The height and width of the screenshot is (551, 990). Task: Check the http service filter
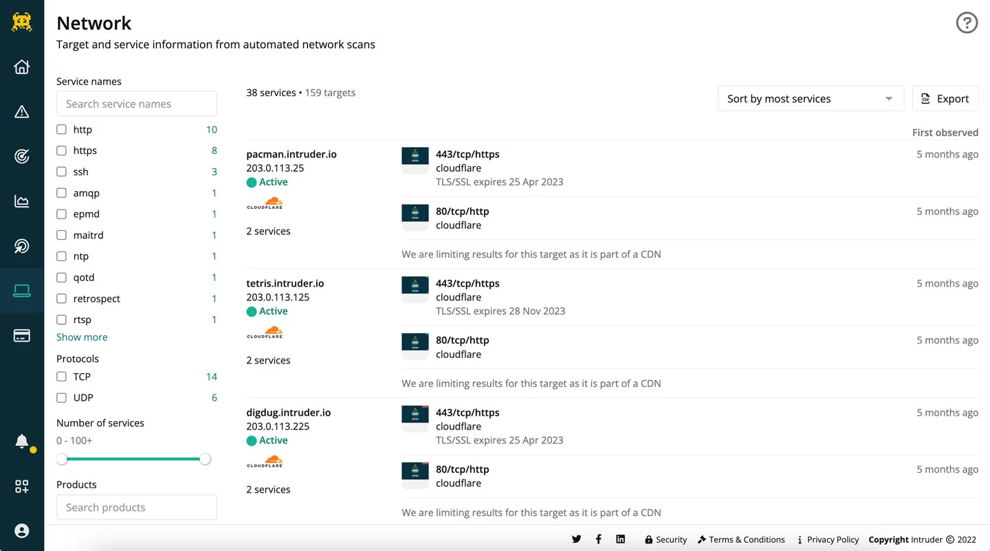(x=61, y=129)
